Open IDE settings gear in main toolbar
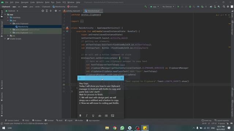Screen dimensions: 234x131 click(x=228, y=7)
